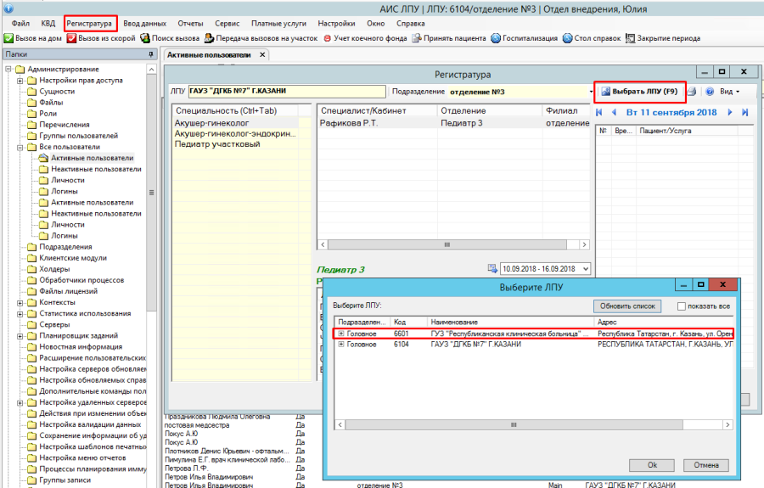Click Передача вызовов на участок toolbar icon

coord(209,38)
